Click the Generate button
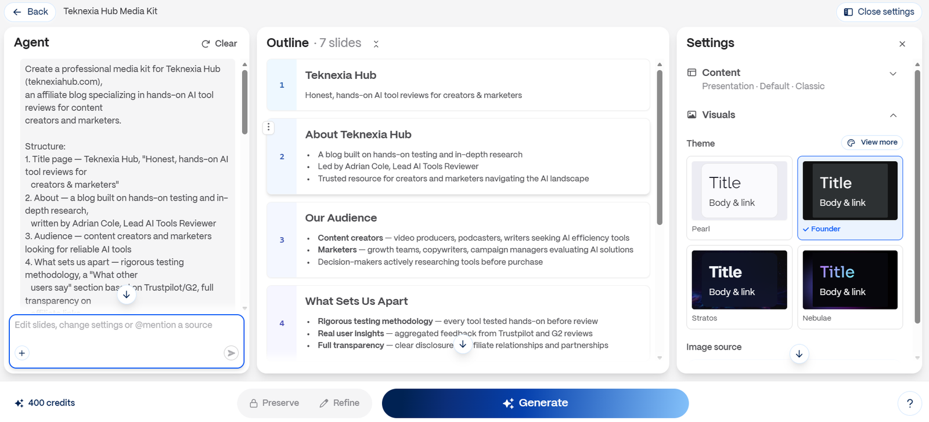Screen dimensions: 929x422 (535, 403)
